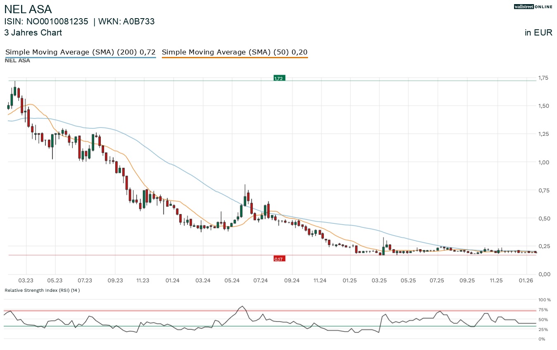
Task: Click the red 0,17 low price marker
Action: [279, 259]
